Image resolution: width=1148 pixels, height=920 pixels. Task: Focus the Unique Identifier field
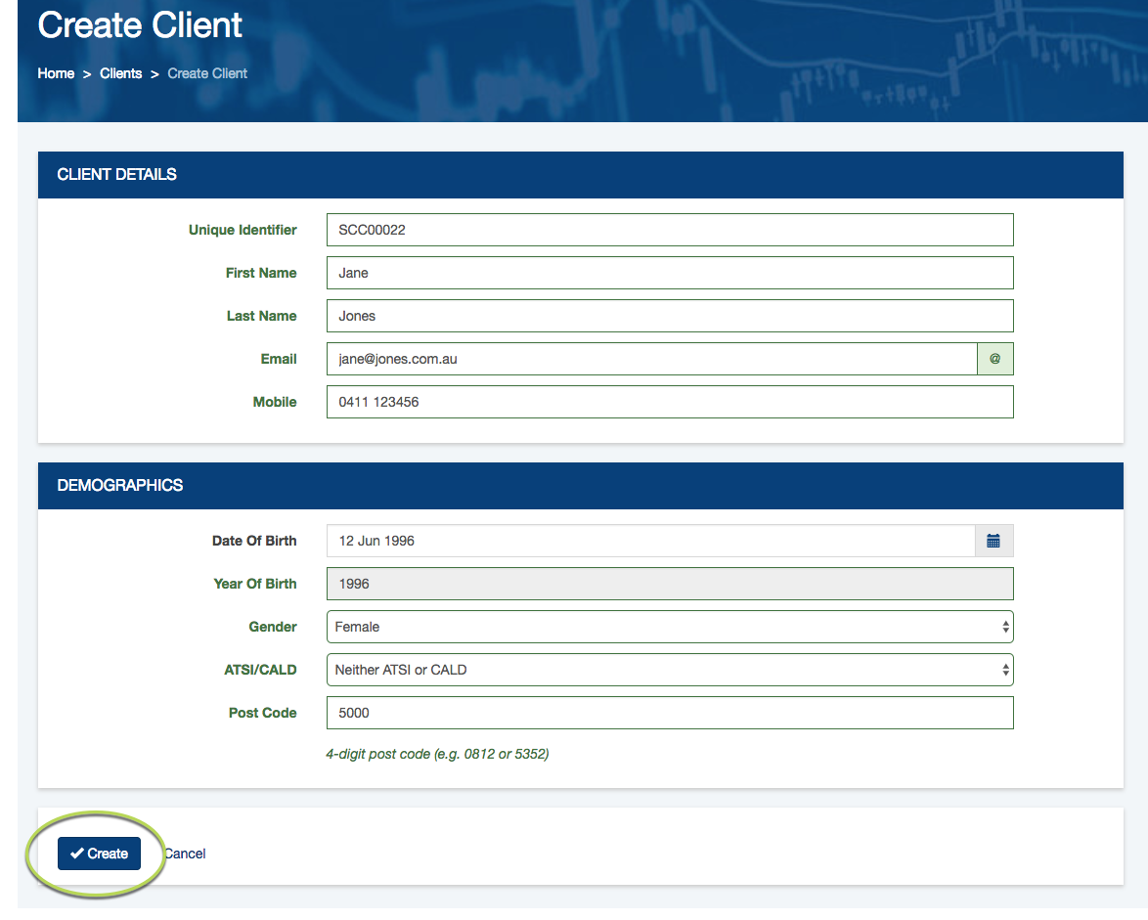click(670, 230)
